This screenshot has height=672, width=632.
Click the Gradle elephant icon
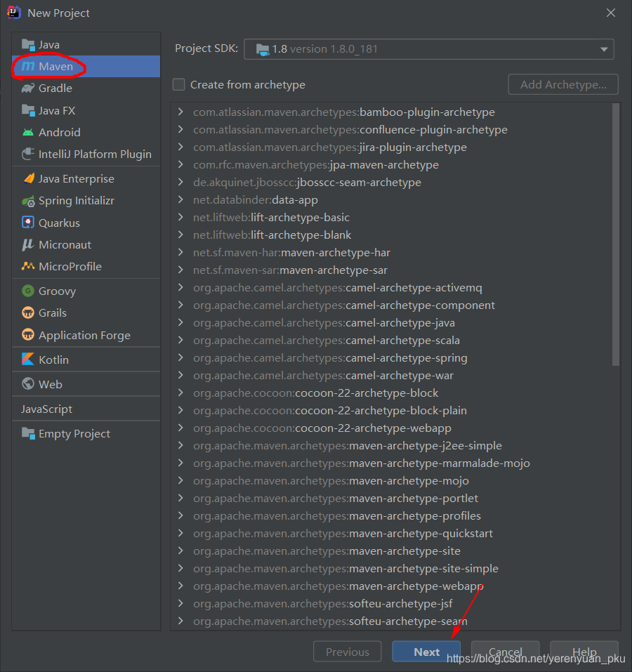click(x=28, y=88)
